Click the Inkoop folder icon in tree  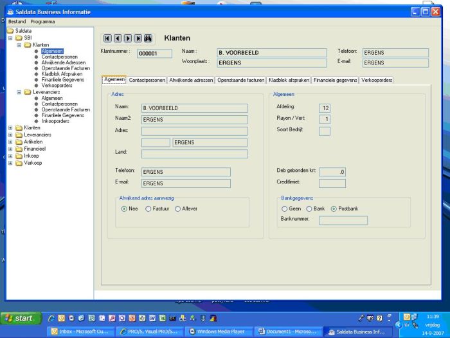click(19, 156)
